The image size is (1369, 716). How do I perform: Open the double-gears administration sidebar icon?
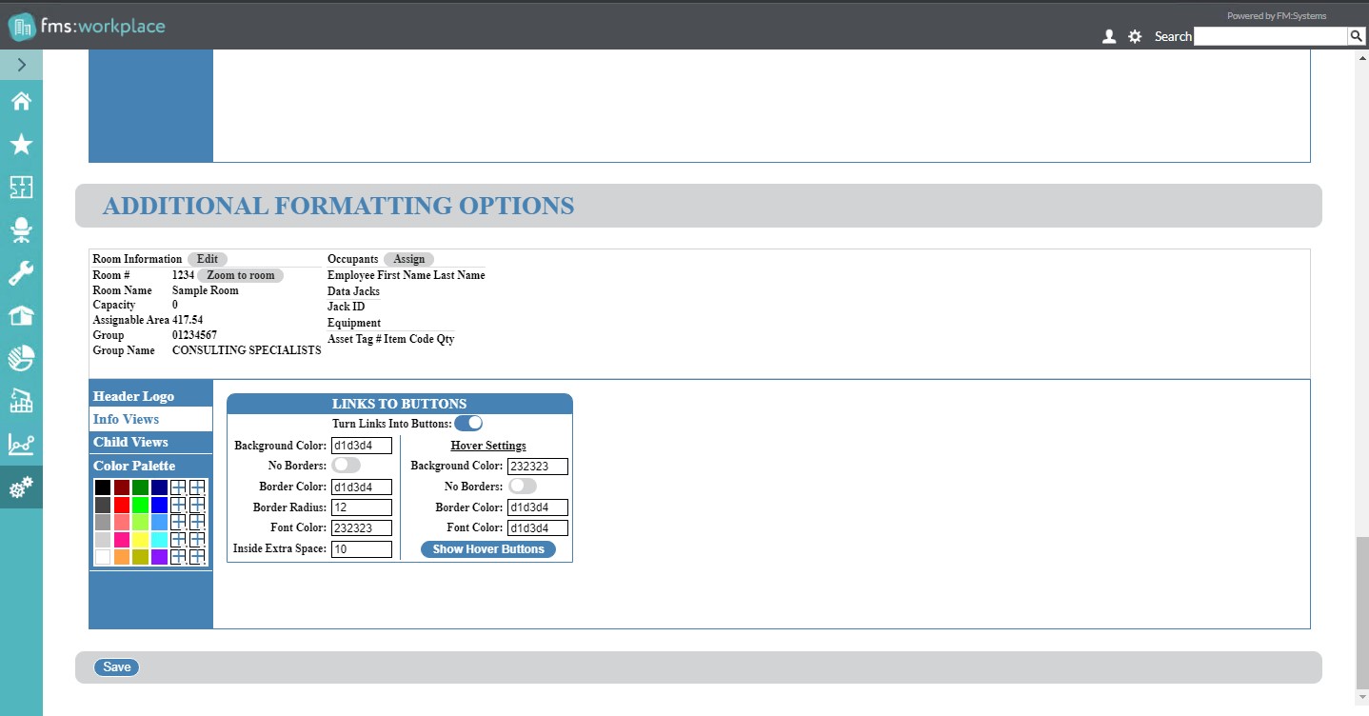[21, 487]
